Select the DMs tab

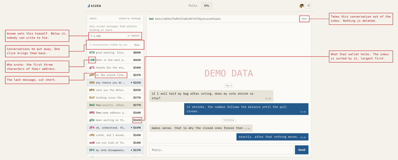coord(206,6)
